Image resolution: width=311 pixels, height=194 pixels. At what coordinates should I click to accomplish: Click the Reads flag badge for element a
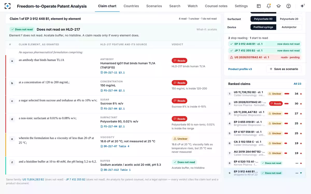(179, 61)
